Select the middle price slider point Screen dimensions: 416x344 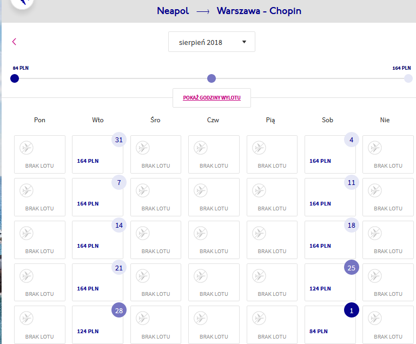[x=212, y=78]
